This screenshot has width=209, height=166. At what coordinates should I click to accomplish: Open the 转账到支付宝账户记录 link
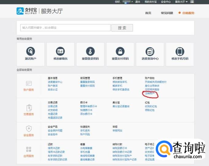[x=124, y=160]
